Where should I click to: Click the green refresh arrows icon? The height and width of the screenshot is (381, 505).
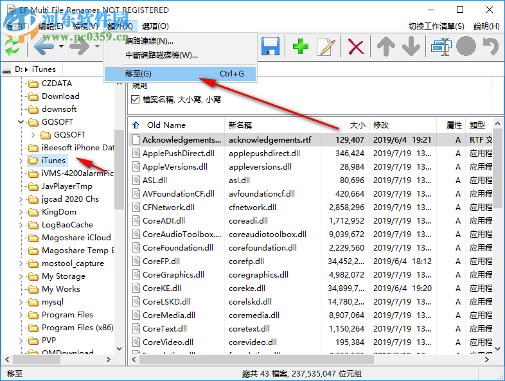coord(12,46)
